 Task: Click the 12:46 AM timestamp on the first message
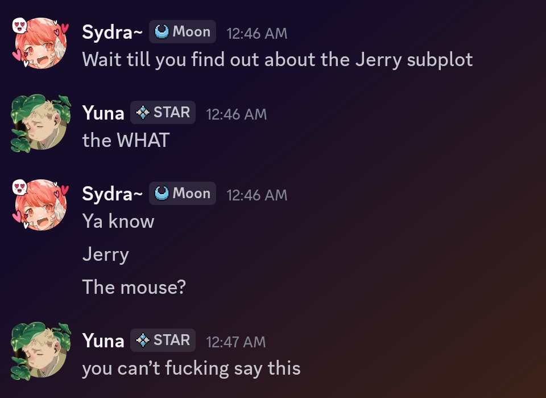click(x=257, y=34)
